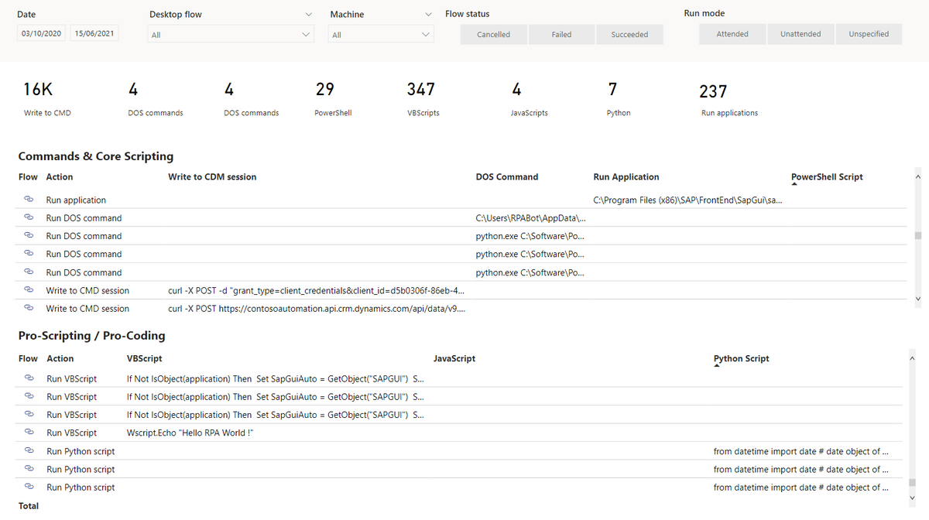Screen dimensions: 929x520
Task: Toggle the Failed flow status filter
Action: click(x=562, y=34)
